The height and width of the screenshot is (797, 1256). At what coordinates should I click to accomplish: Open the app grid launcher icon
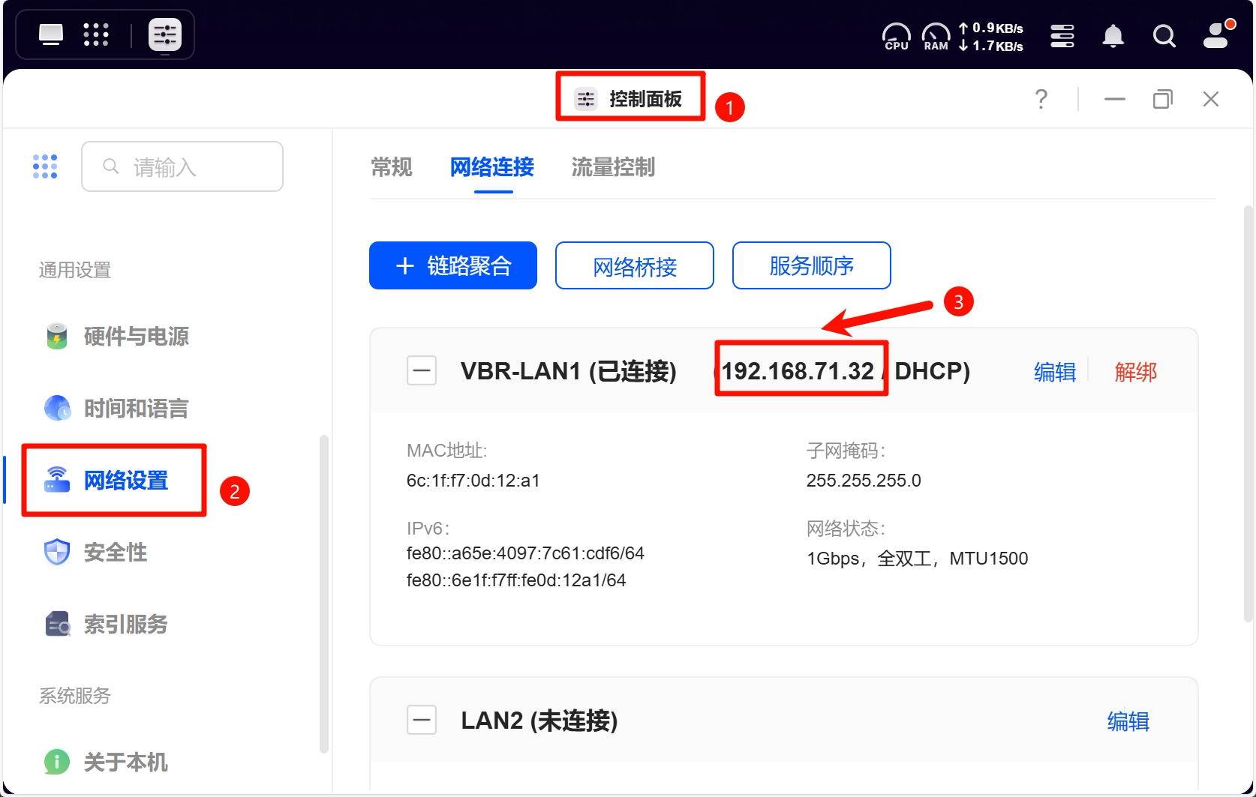click(96, 34)
